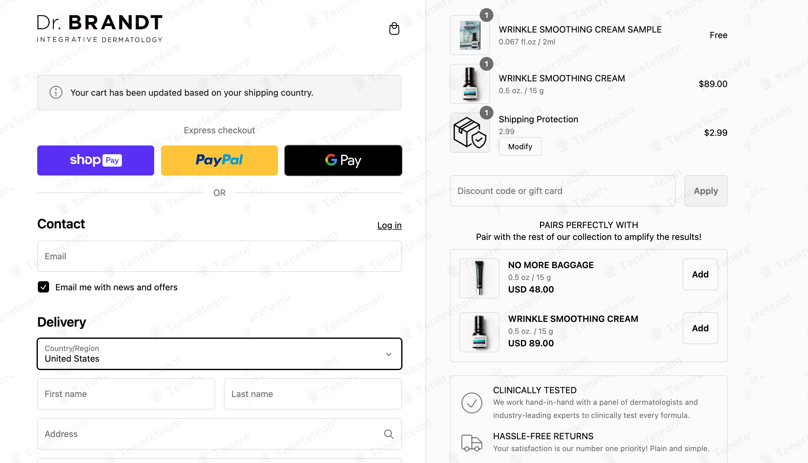
Task: Apply the discount code
Action: tap(706, 191)
